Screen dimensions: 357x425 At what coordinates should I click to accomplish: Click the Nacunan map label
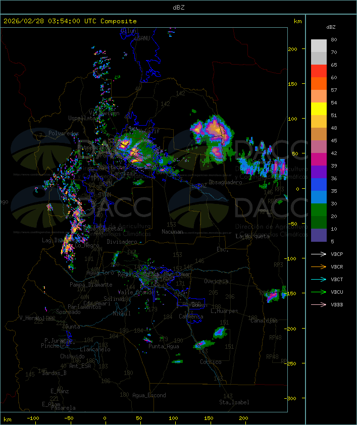[172, 232]
